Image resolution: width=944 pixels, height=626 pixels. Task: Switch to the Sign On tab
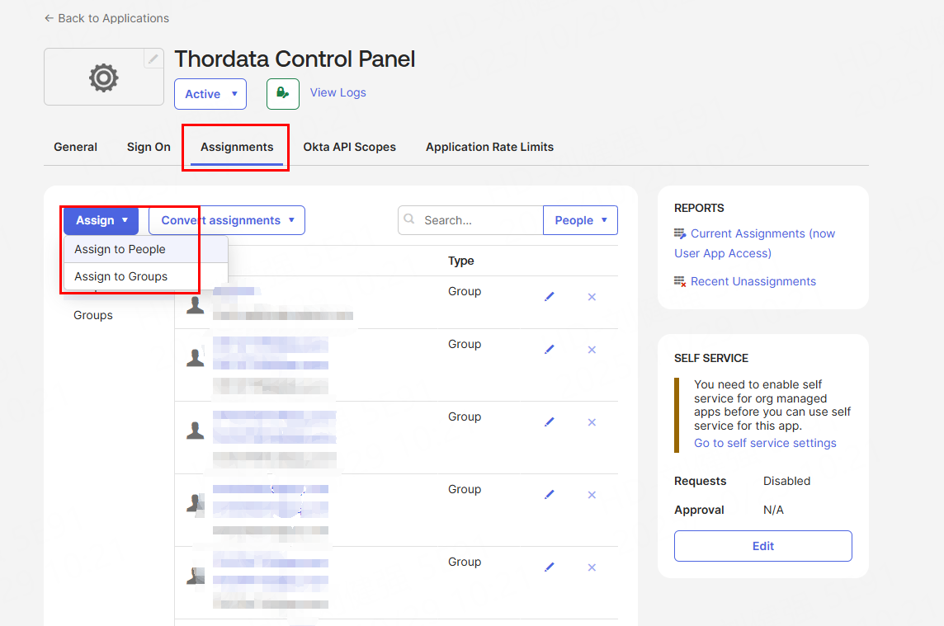coord(149,147)
